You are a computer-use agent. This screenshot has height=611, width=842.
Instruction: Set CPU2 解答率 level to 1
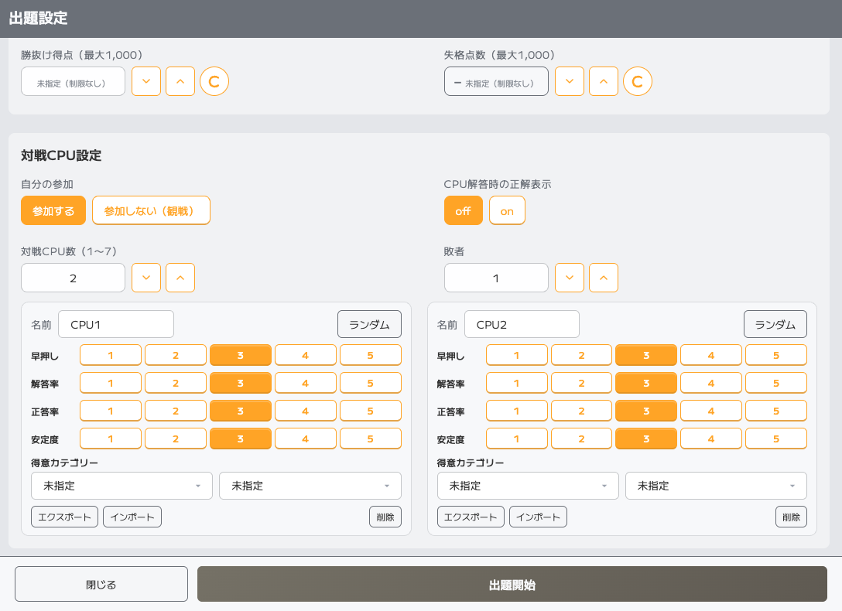pos(517,383)
